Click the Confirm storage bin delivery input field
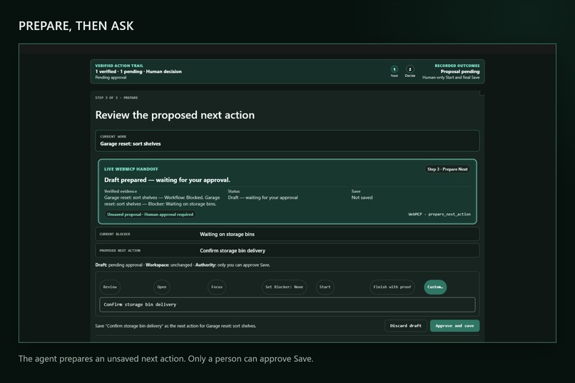575x383 pixels. click(287, 305)
